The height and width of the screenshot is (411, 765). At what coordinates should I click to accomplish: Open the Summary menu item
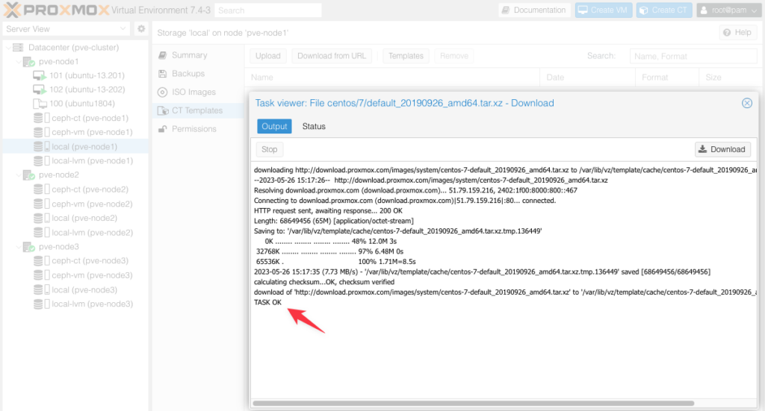pos(197,55)
